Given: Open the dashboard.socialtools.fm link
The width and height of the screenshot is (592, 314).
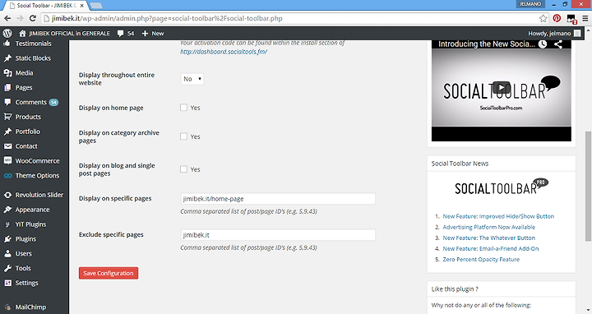Looking at the screenshot, I should click(x=224, y=52).
